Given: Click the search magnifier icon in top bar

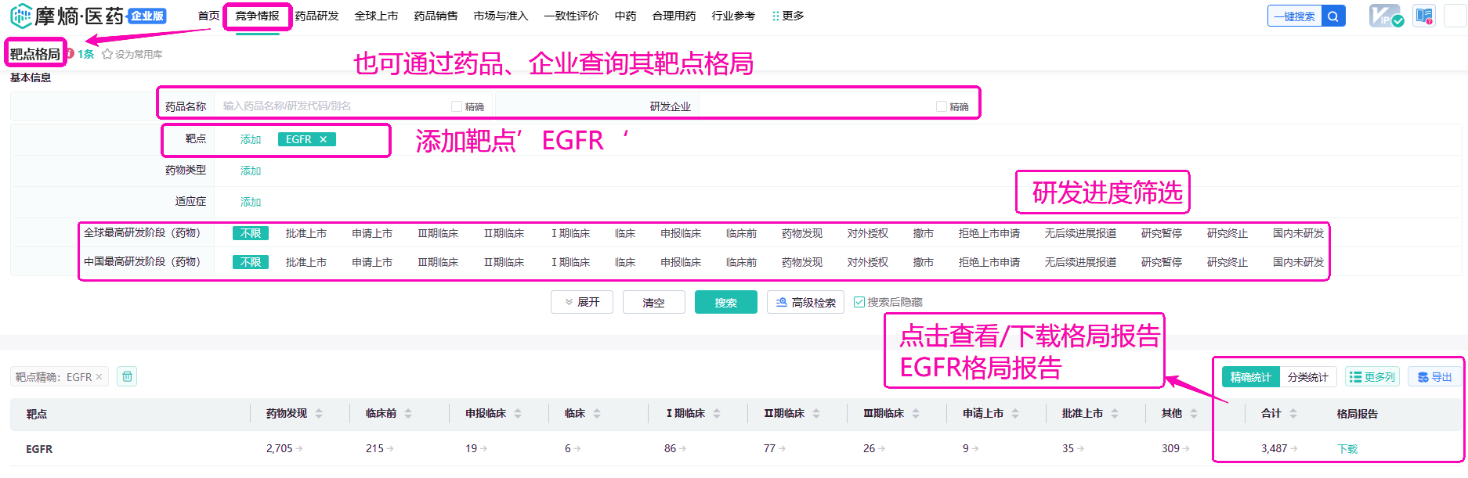Looking at the screenshot, I should tap(1332, 16).
